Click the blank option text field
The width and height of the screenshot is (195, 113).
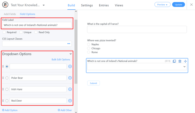(38, 66)
